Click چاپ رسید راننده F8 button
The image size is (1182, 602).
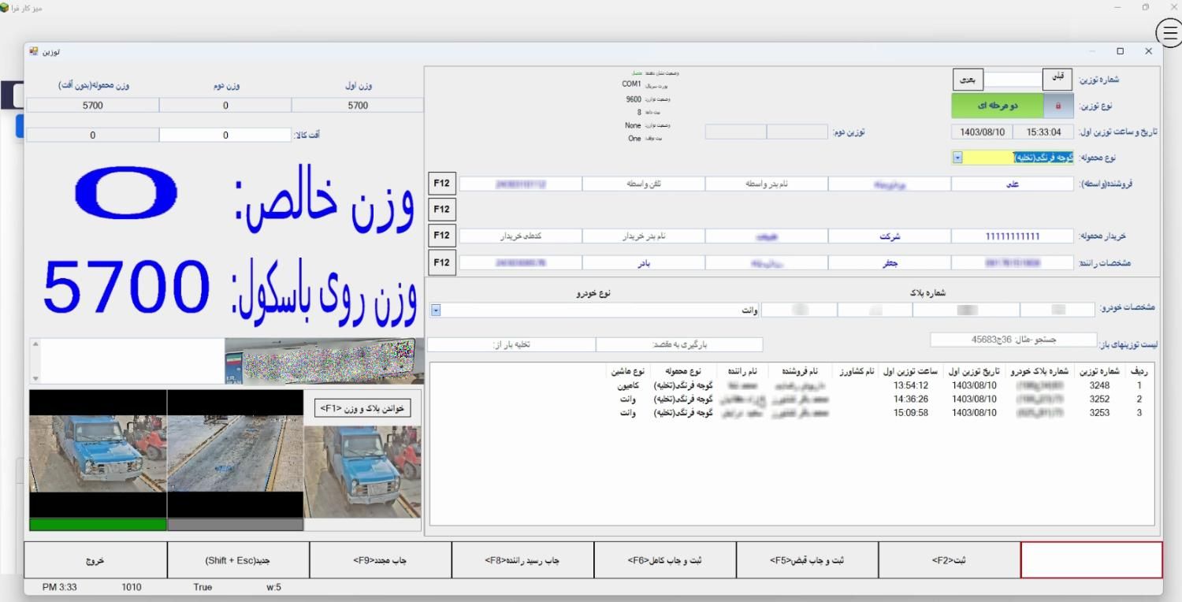(522, 560)
